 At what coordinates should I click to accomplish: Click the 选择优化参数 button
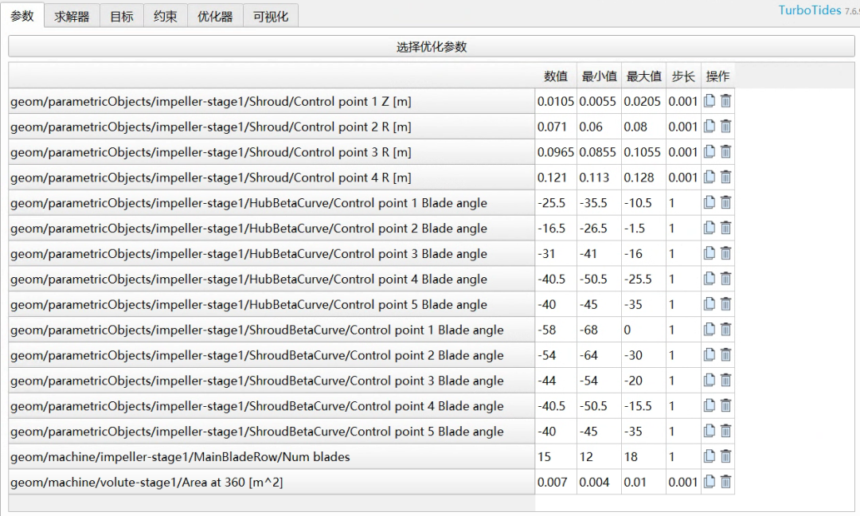[430, 45]
